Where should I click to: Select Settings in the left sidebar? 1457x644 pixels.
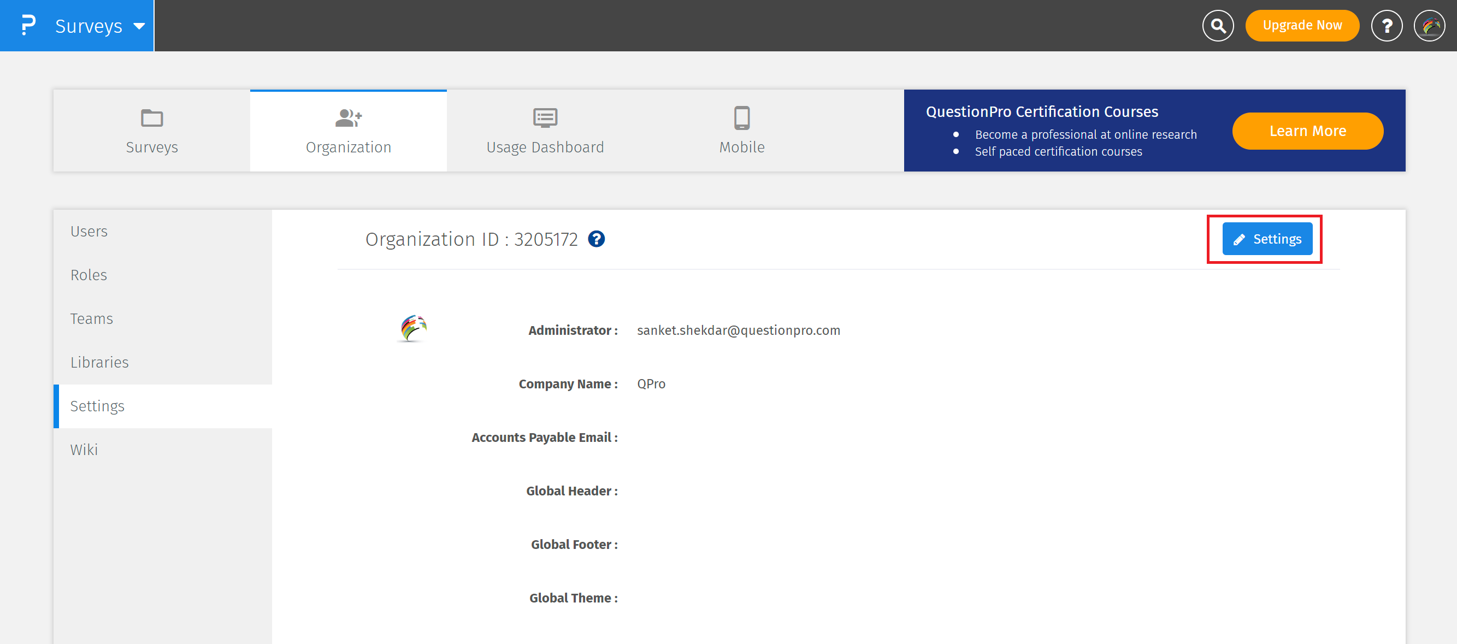pos(97,406)
